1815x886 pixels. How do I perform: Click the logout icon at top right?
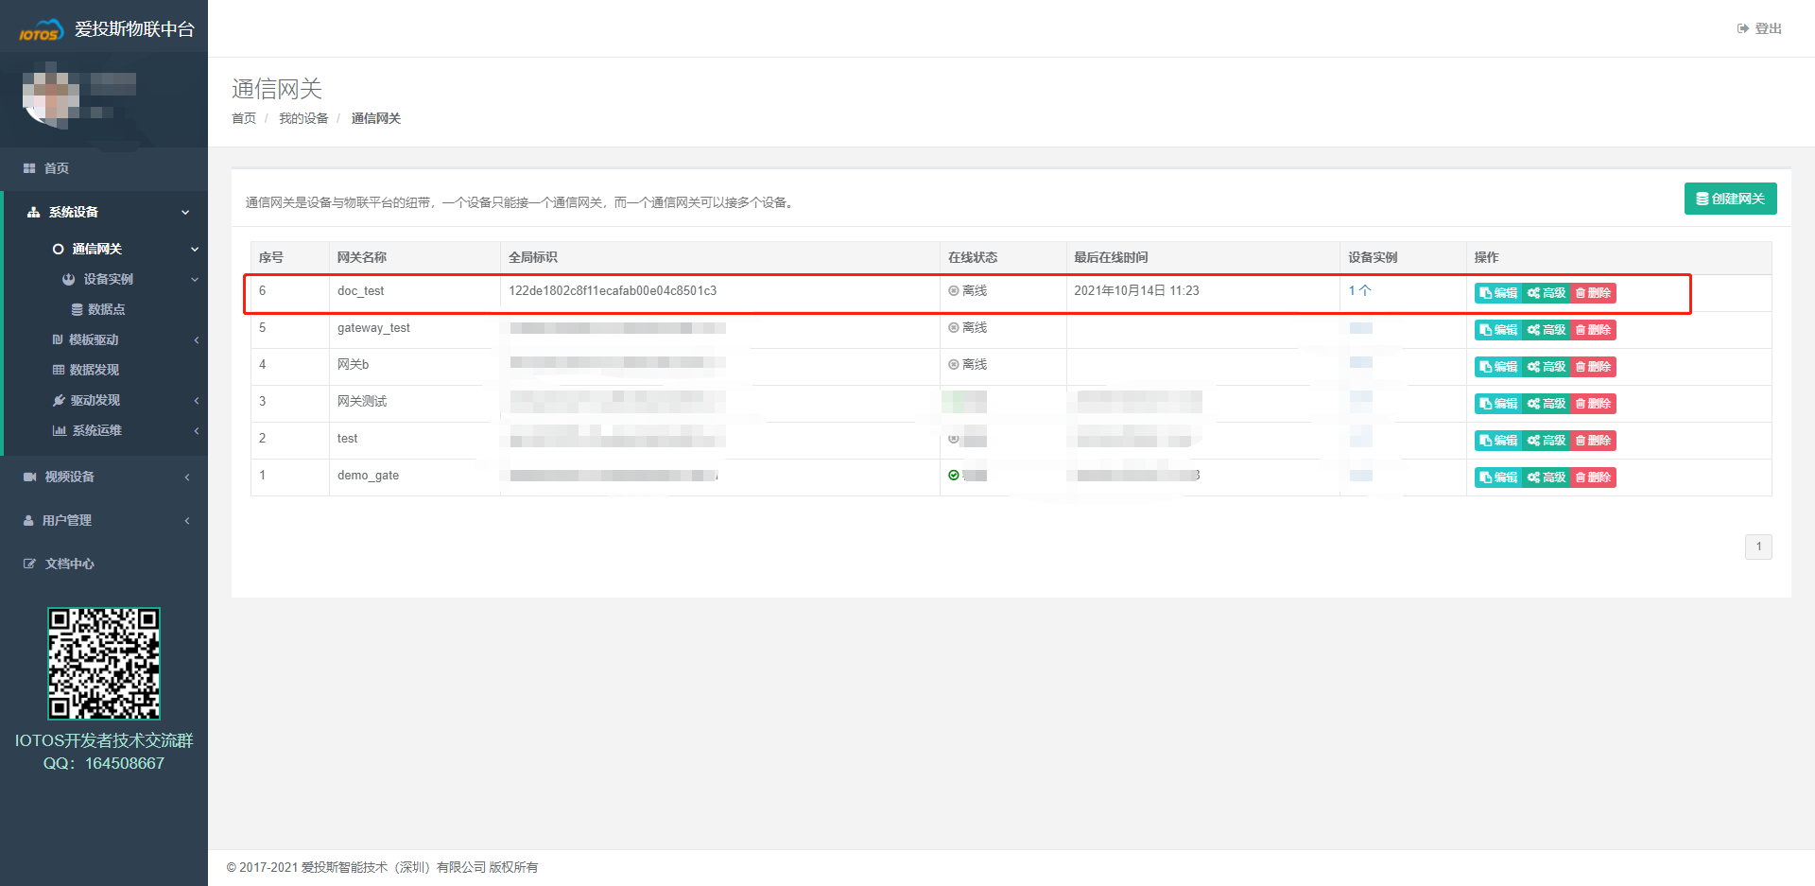[1742, 28]
